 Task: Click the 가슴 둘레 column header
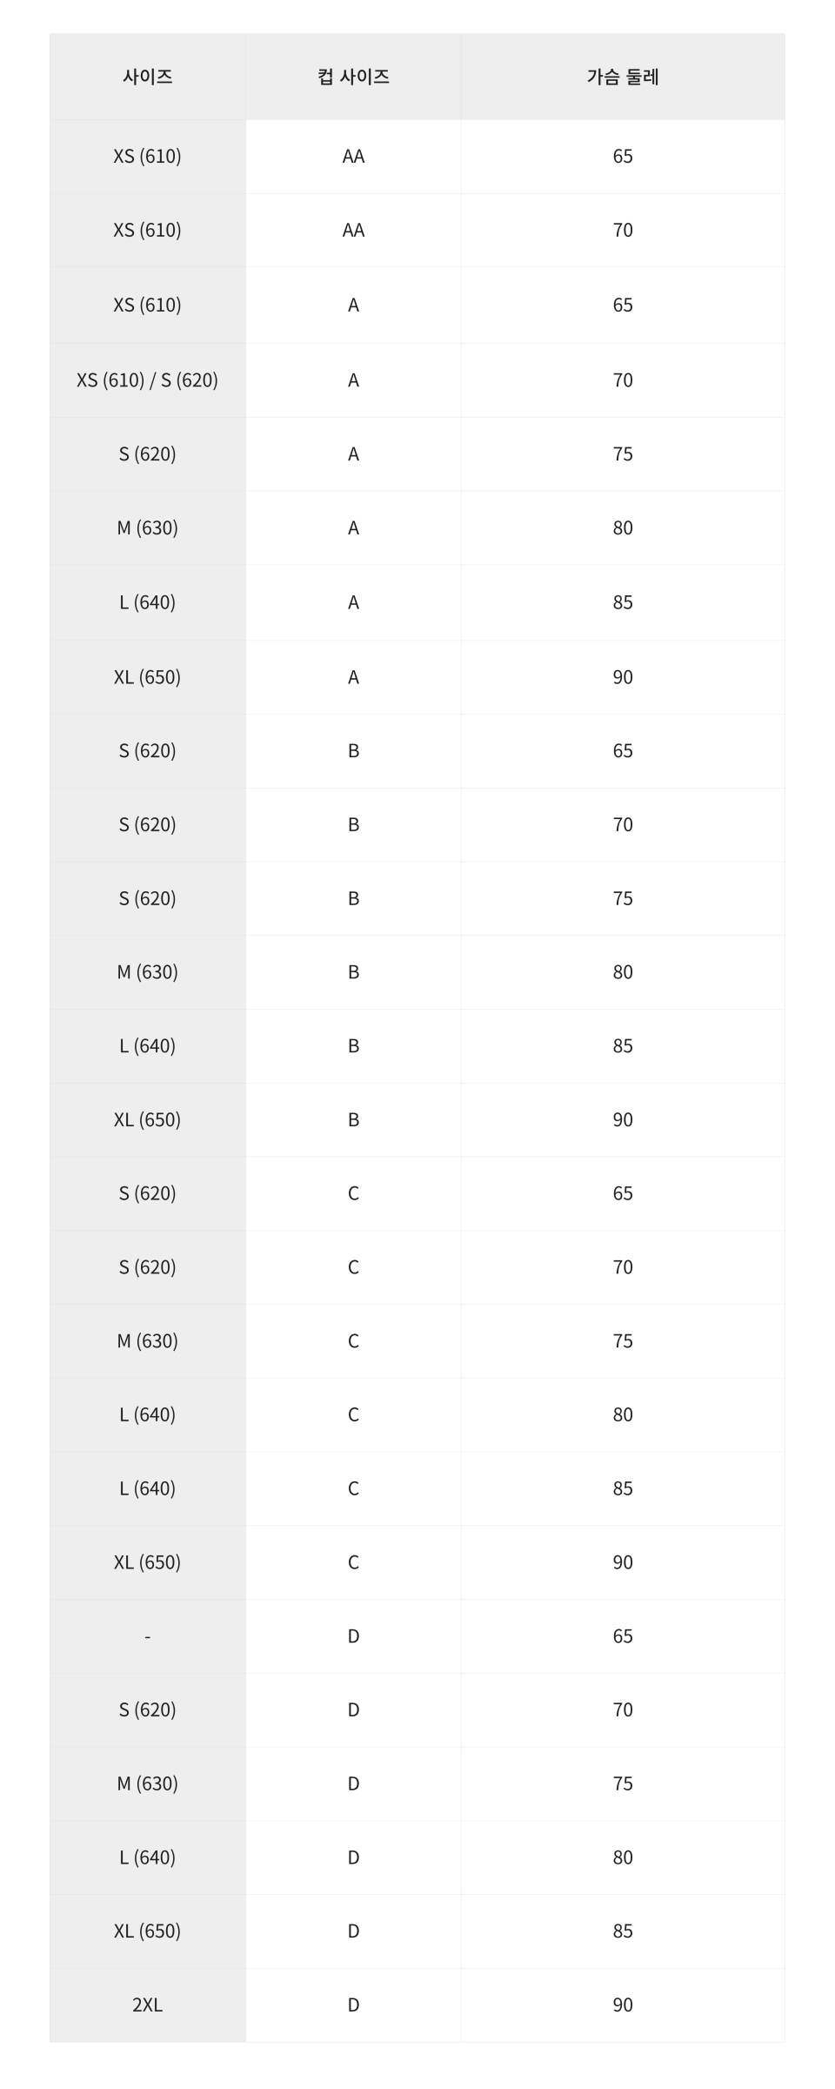pos(623,77)
